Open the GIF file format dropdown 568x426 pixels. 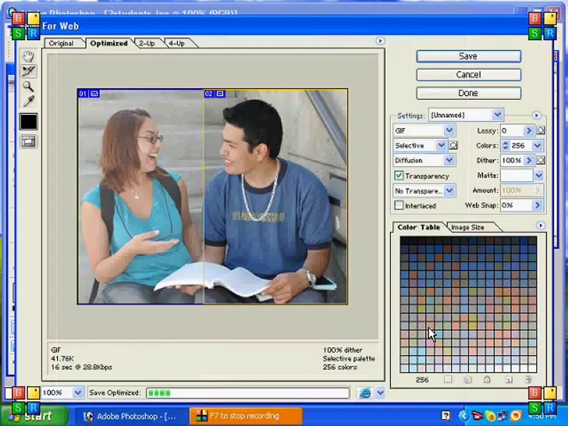coord(424,130)
